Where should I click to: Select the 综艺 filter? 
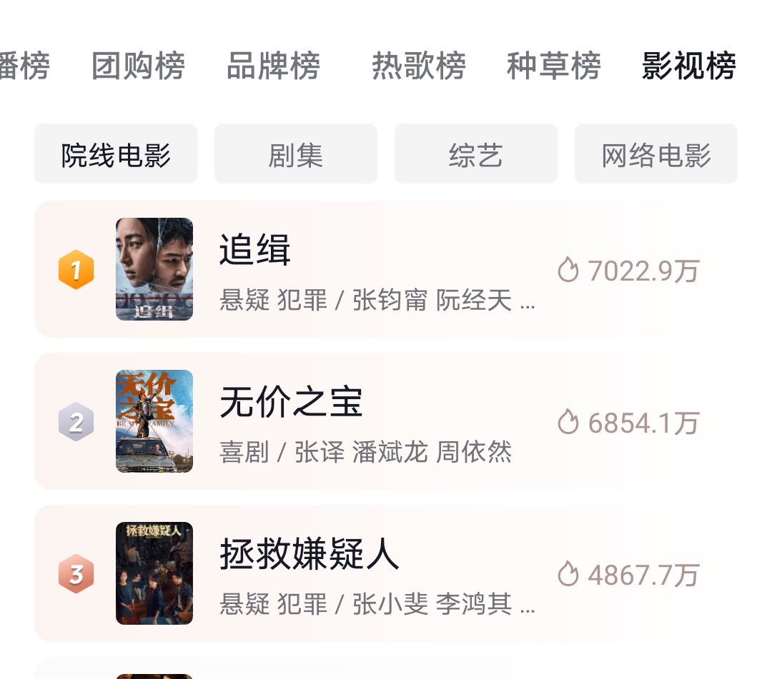click(x=476, y=154)
